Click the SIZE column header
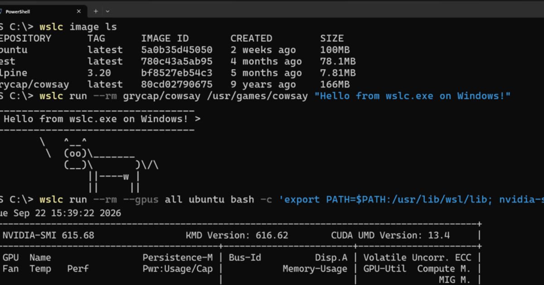Viewport: 544px width, 285px height. tap(332, 38)
